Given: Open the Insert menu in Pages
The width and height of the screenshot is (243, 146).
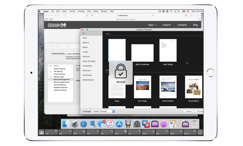Looking at the screenshot, I should point(64,11).
